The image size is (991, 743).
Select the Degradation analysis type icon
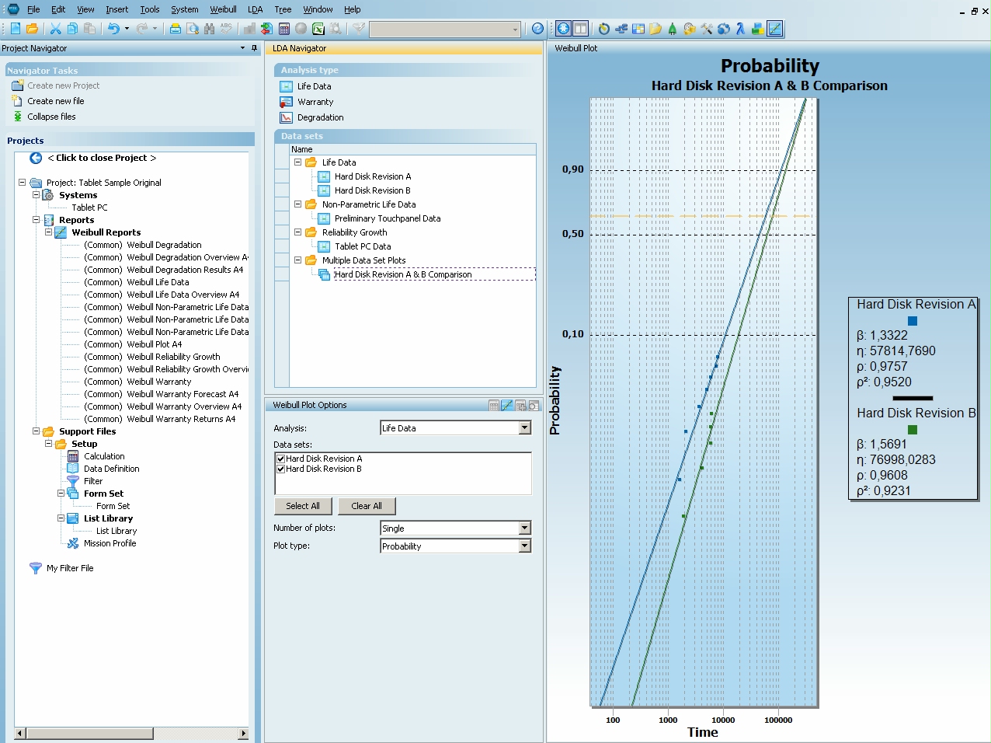[286, 117]
